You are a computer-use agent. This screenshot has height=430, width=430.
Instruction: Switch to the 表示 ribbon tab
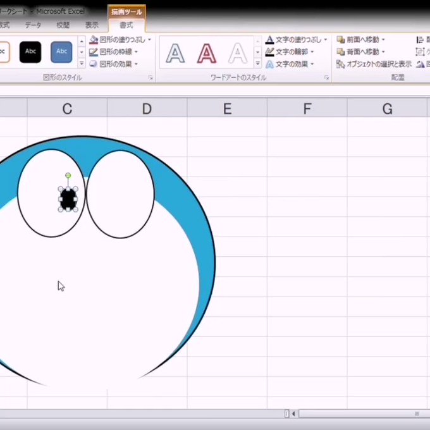tap(92, 25)
